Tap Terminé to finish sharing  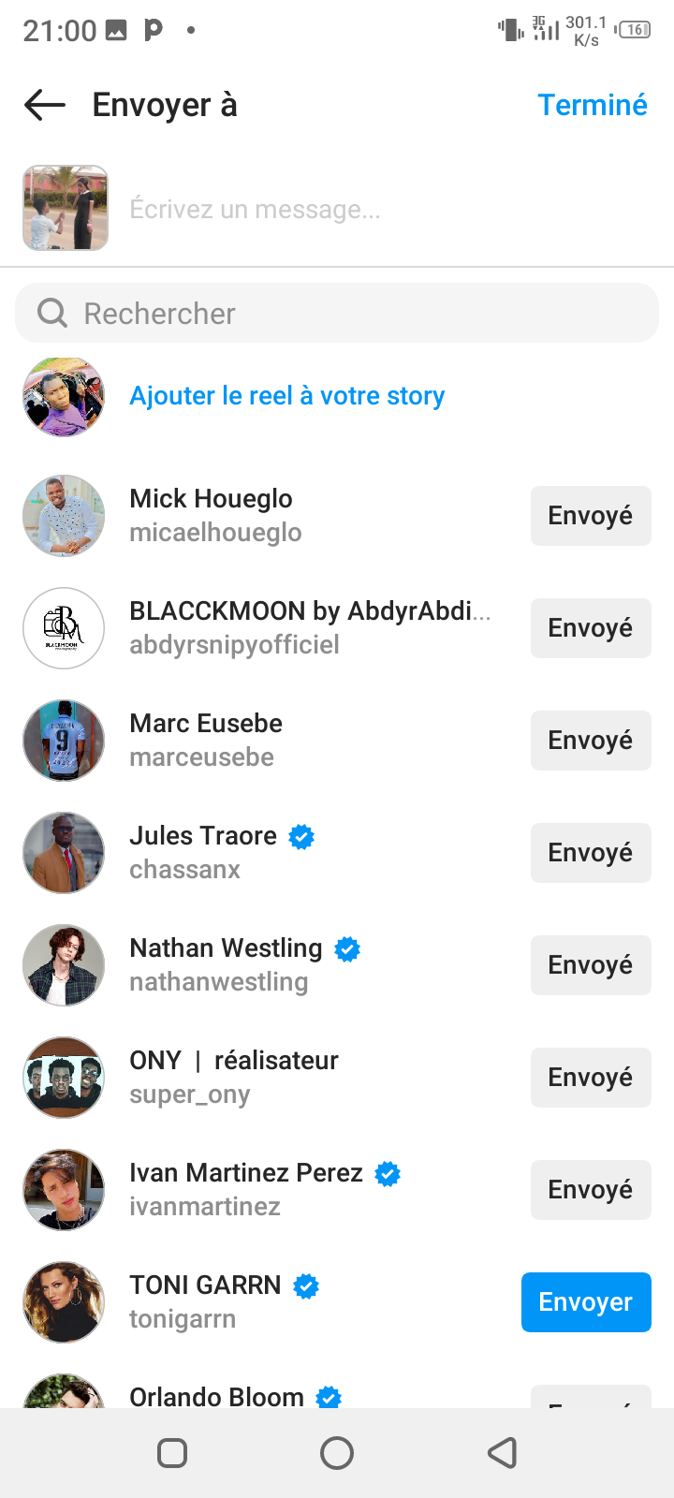click(592, 105)
